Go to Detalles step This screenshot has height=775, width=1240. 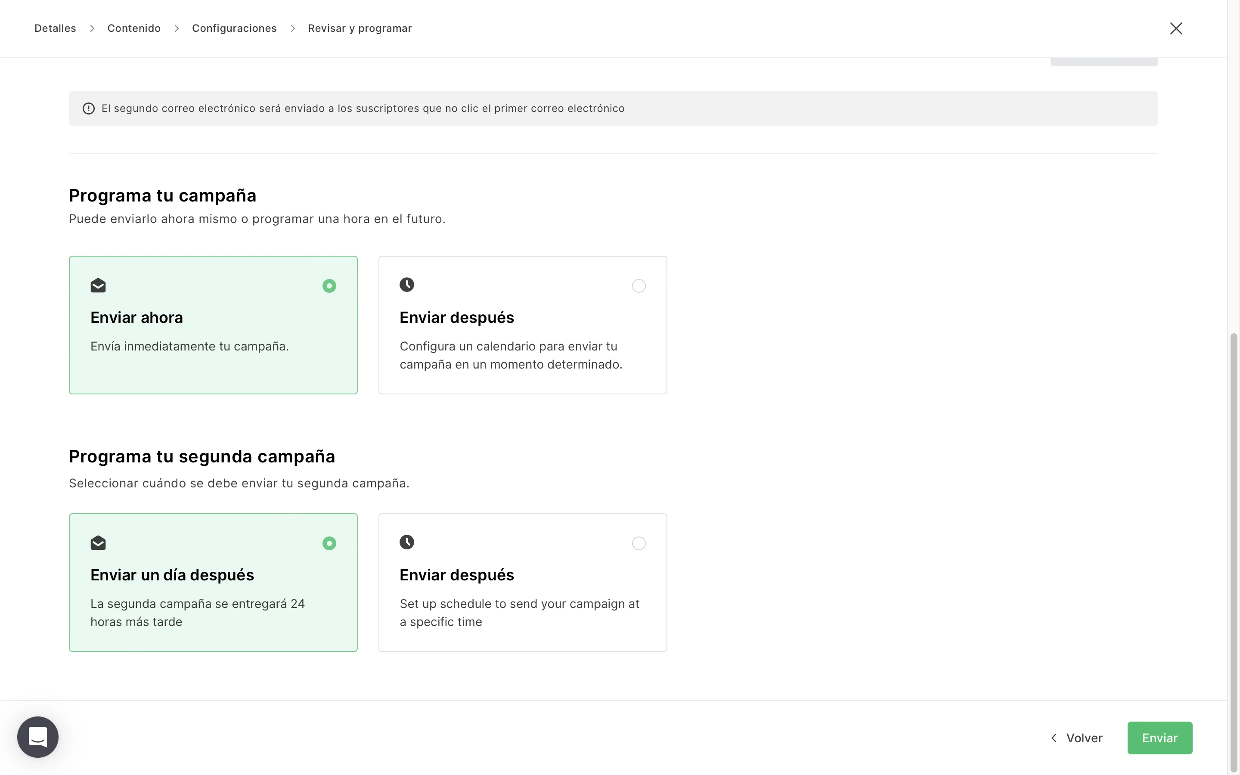tap(56, 29)
